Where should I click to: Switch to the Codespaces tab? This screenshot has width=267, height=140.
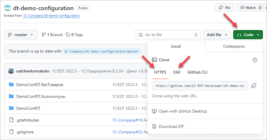point(234,46)
